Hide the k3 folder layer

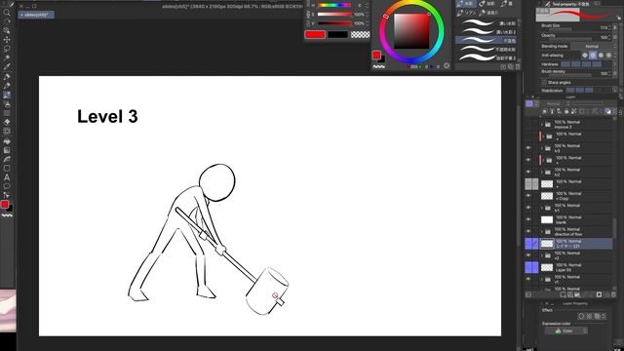[528, 148]
